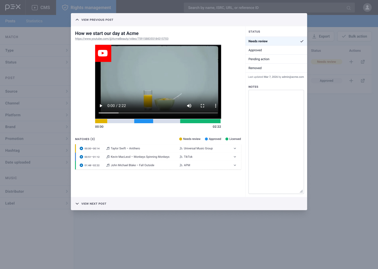Click the external link icon for the Approved post

point(363,81)
